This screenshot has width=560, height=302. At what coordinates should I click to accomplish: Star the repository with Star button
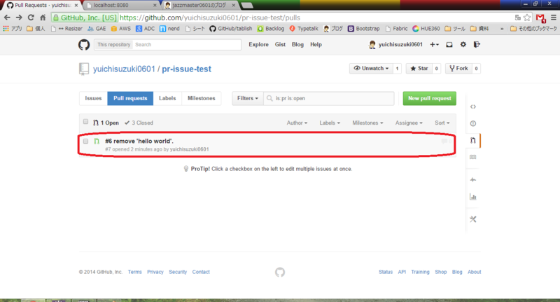pyautogui.click(x=419, y=68)
